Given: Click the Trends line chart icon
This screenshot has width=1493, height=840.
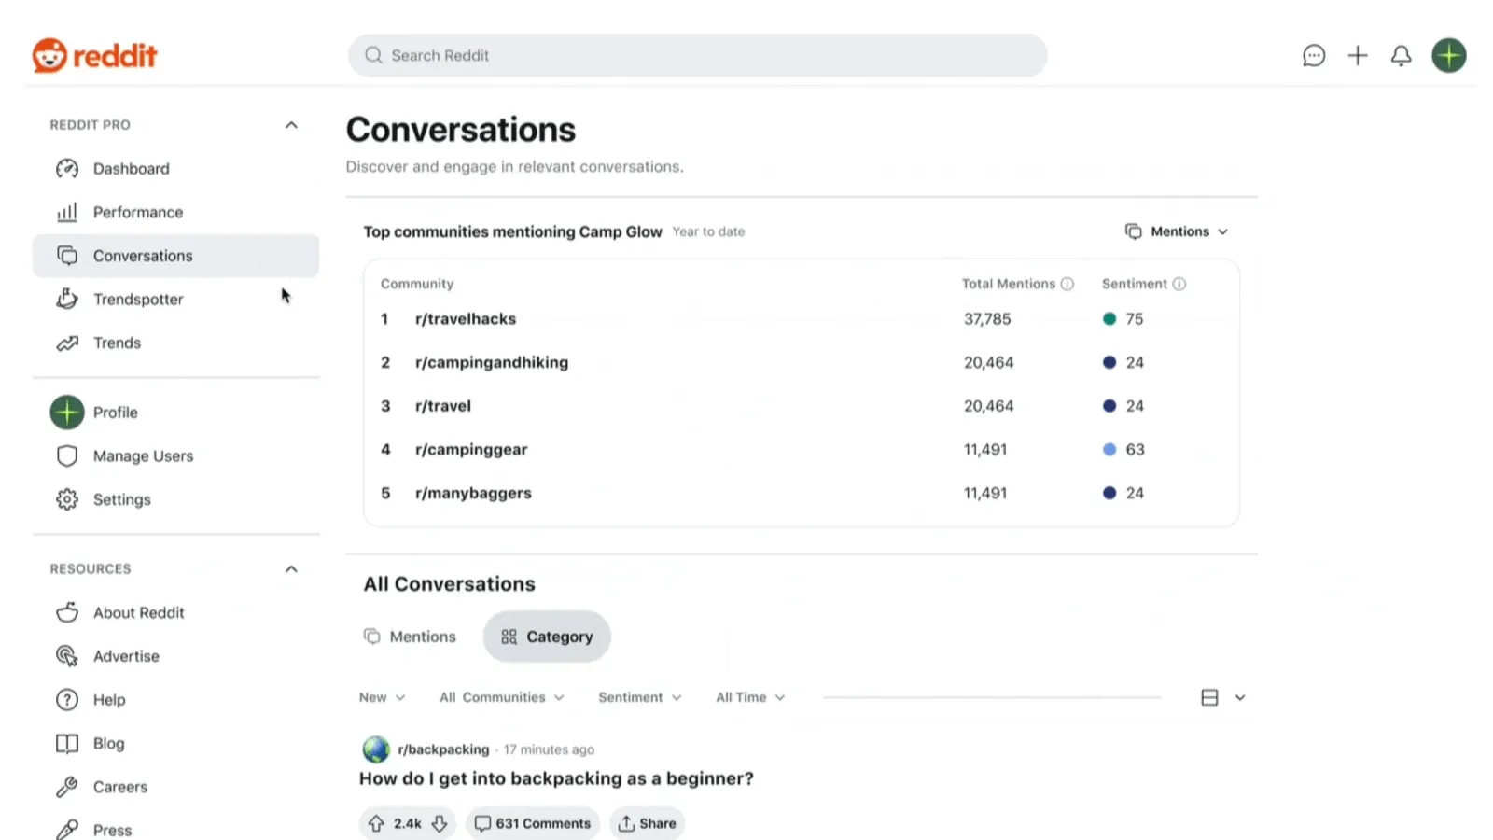Looking at the screenshot, I should click(67, 343).
